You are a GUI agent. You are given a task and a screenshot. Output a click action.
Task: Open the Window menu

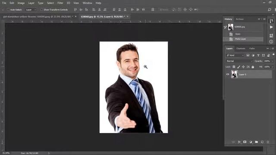87,3
